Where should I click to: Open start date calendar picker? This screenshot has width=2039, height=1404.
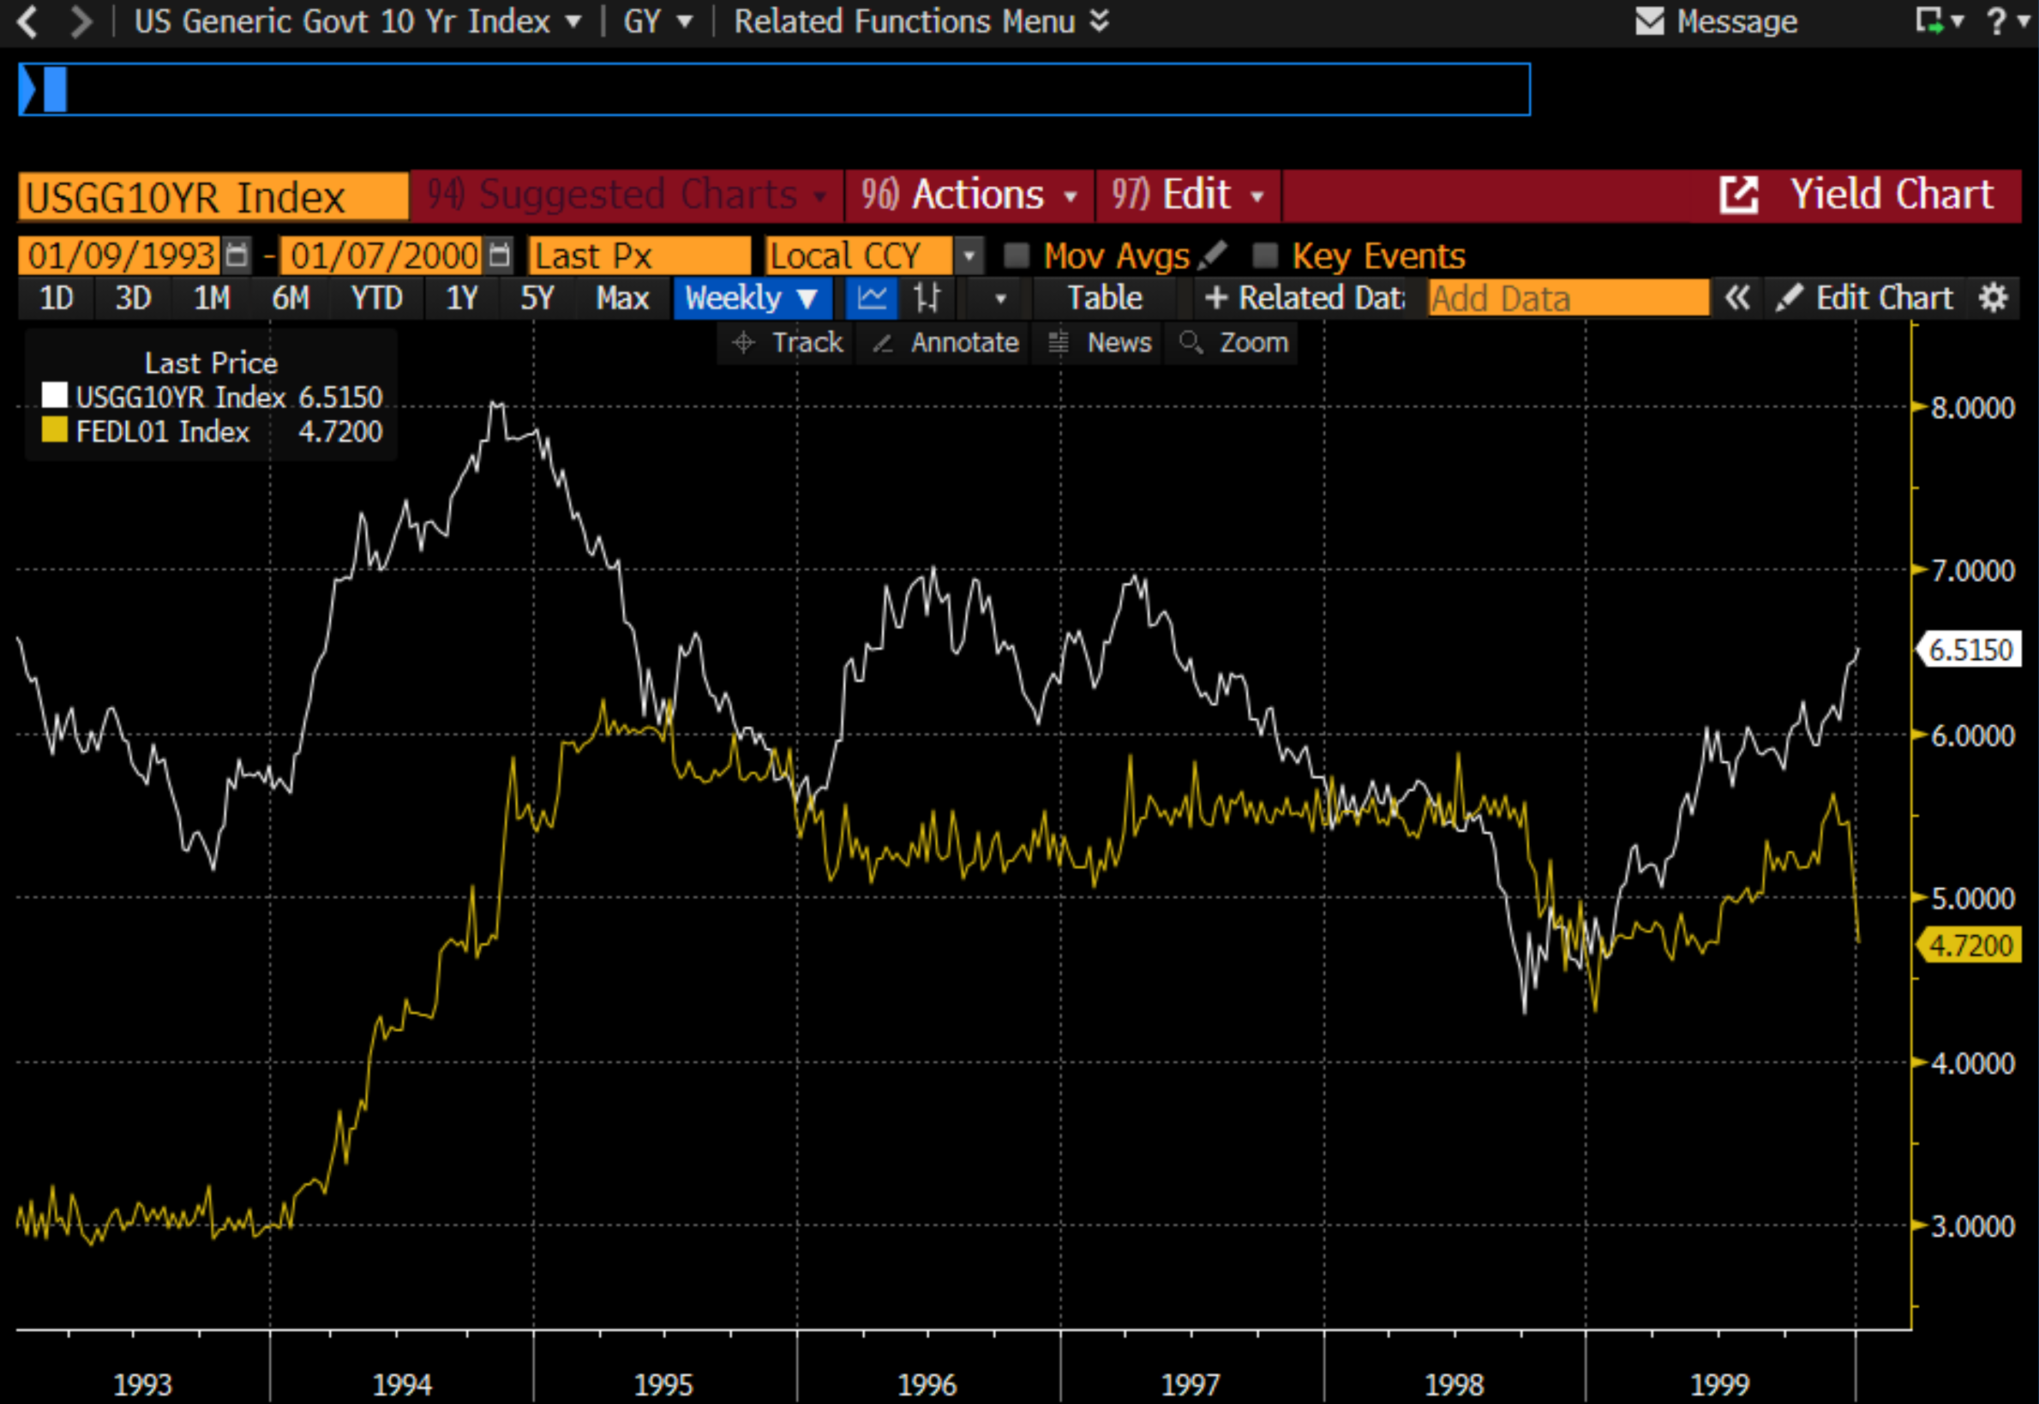236,256
